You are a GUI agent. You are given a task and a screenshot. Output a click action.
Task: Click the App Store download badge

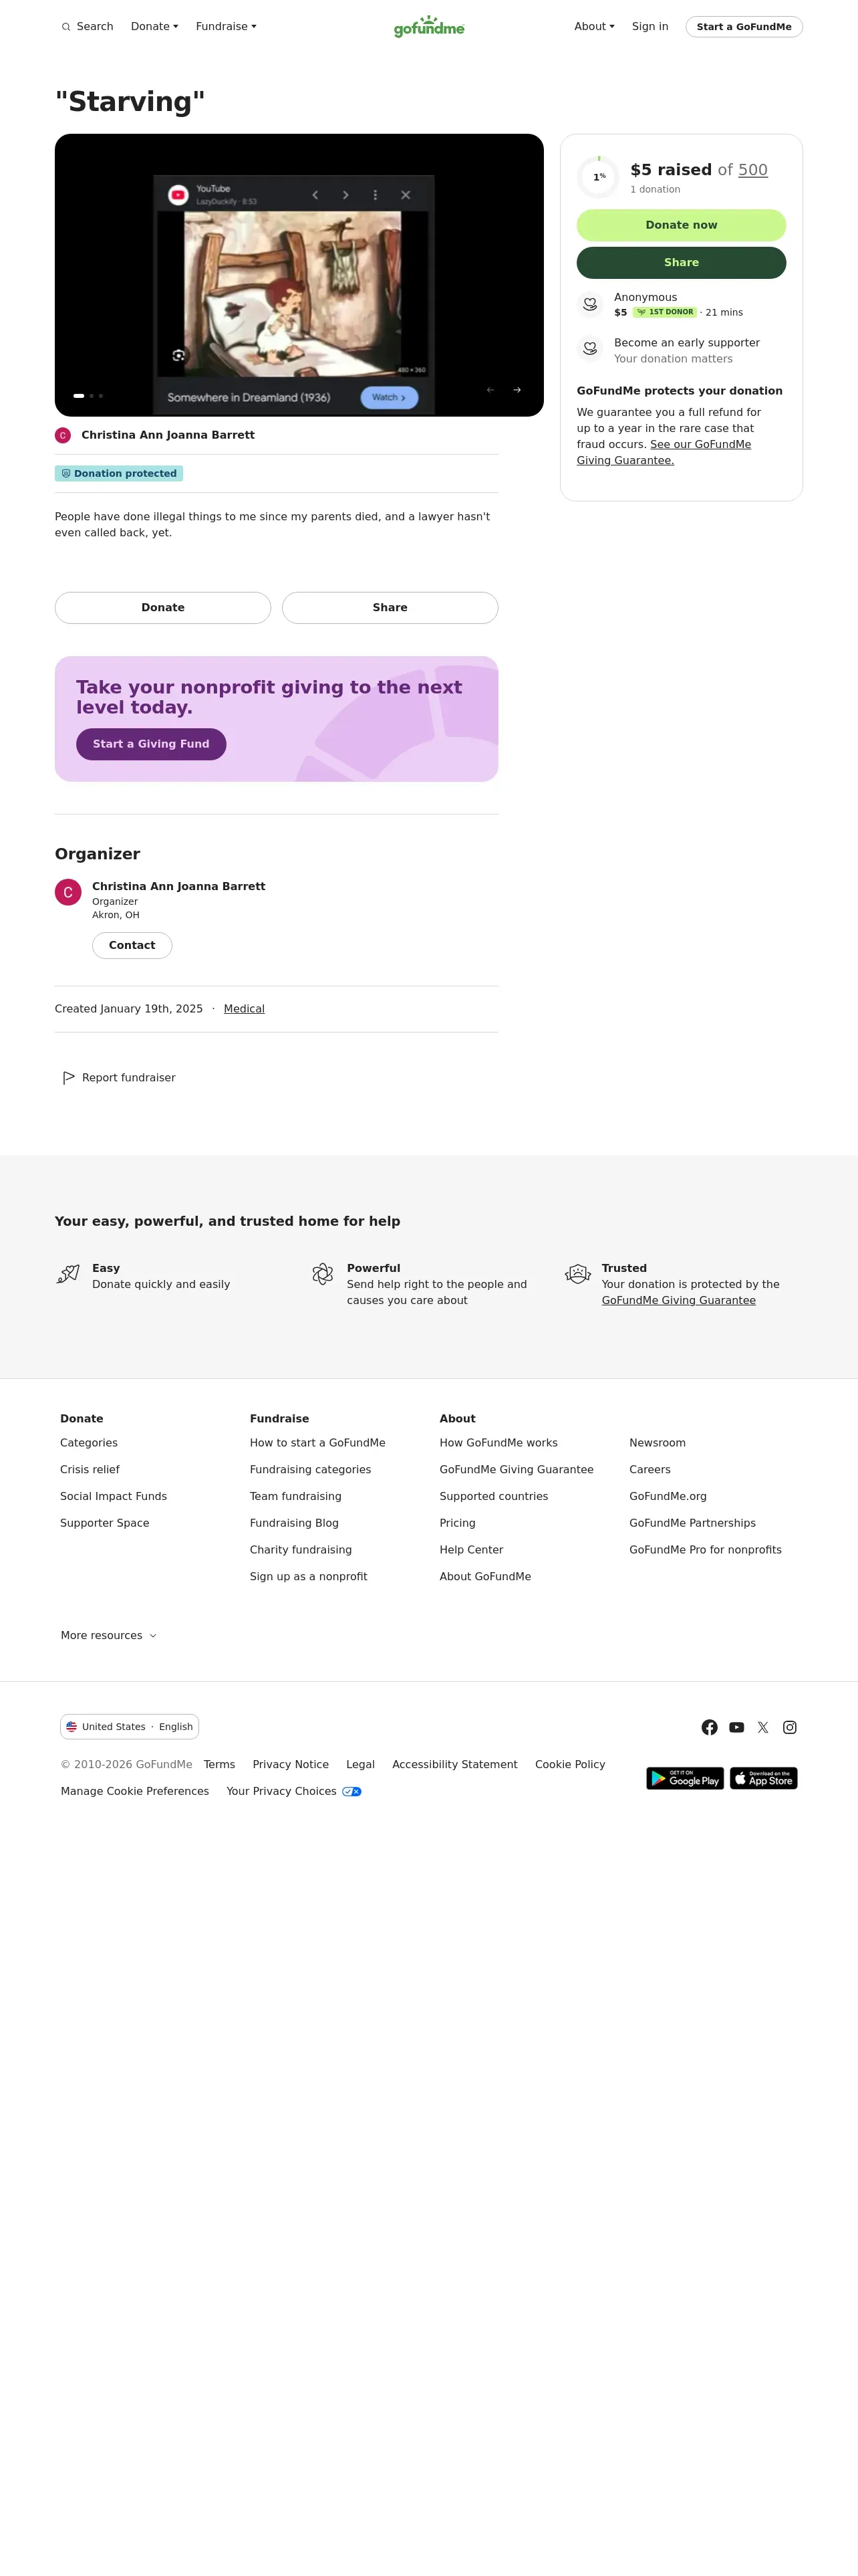click(763, 1778)
